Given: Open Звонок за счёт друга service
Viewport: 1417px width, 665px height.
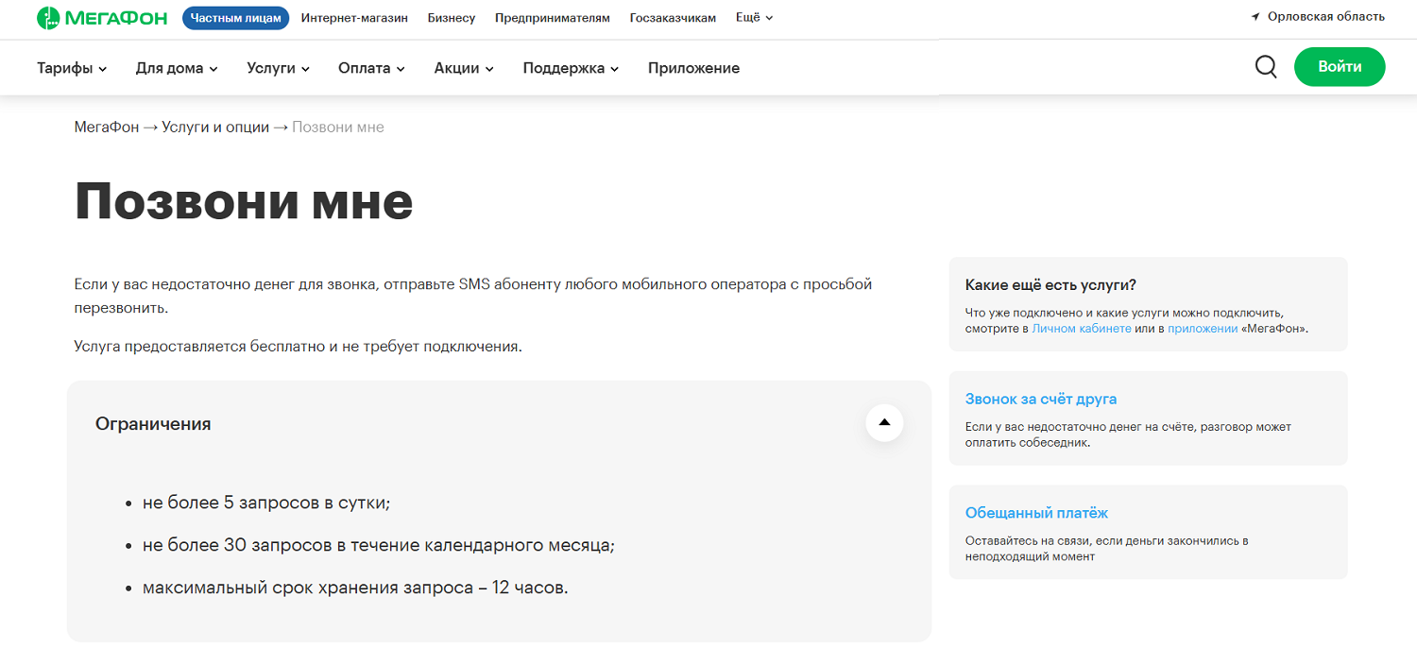Looking at the screenshot, I should (x=1041, y=400).
